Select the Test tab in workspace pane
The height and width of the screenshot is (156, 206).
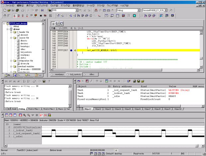click(38, 75)
